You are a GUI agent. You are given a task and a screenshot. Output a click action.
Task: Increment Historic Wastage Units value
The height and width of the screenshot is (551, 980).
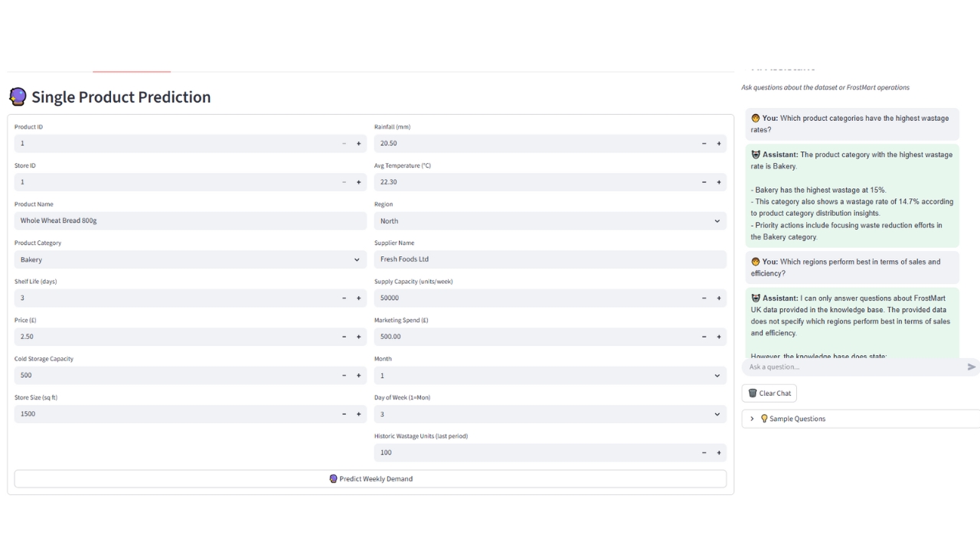[x=718, y=453]
